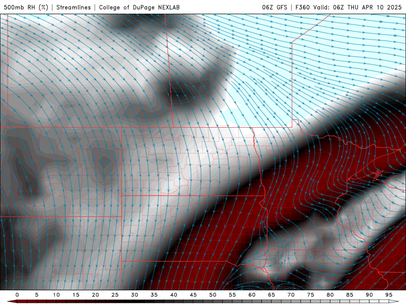Click the "F360" forecast hour text

tap(302, 7)
